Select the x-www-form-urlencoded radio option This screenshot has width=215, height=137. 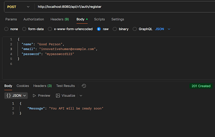pos(50,29)
